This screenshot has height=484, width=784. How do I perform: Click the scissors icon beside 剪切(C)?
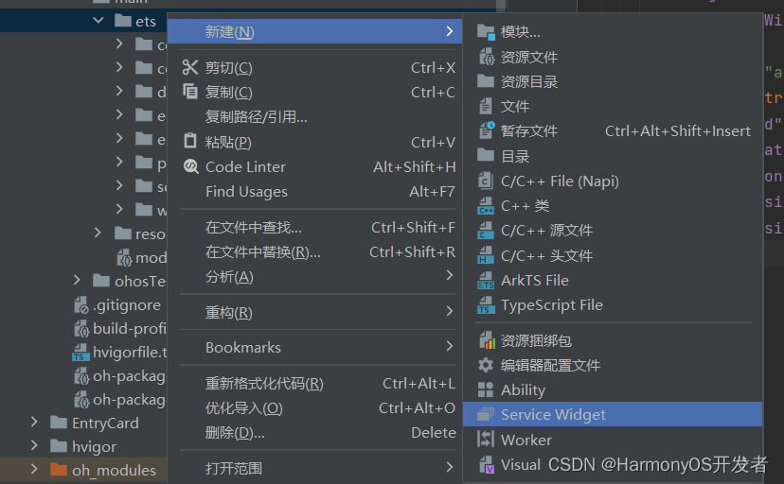(190, 67)
